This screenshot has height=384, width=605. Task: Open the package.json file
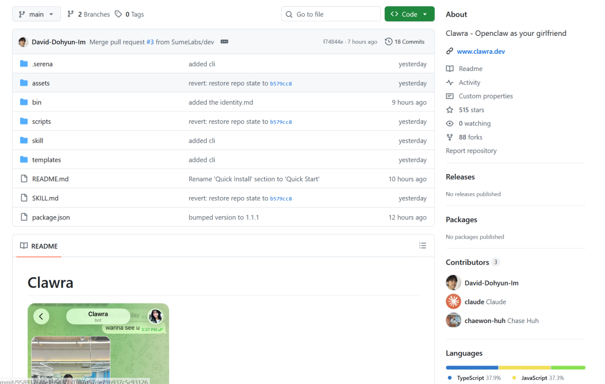[51, 217]
